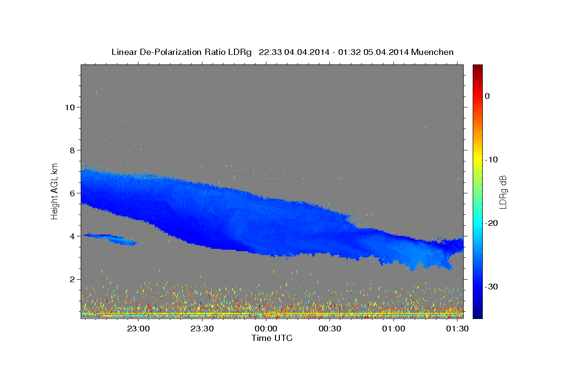Click the 'Time UTC' x-axis label
The image size is (573, 382).
coord(272,338)
